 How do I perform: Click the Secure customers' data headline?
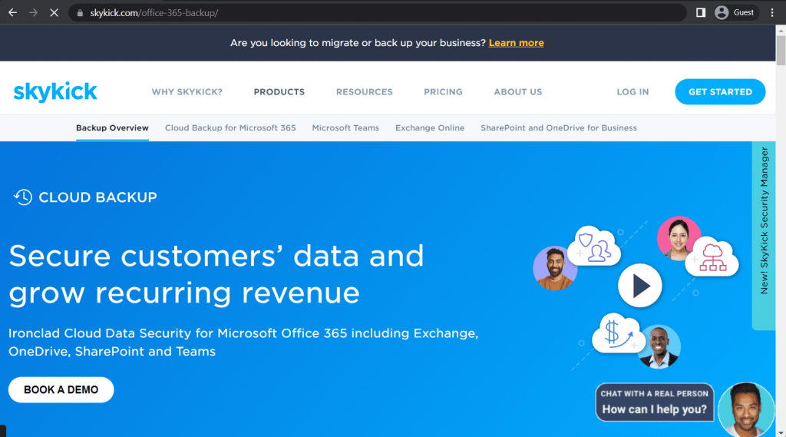click(216, 274)
